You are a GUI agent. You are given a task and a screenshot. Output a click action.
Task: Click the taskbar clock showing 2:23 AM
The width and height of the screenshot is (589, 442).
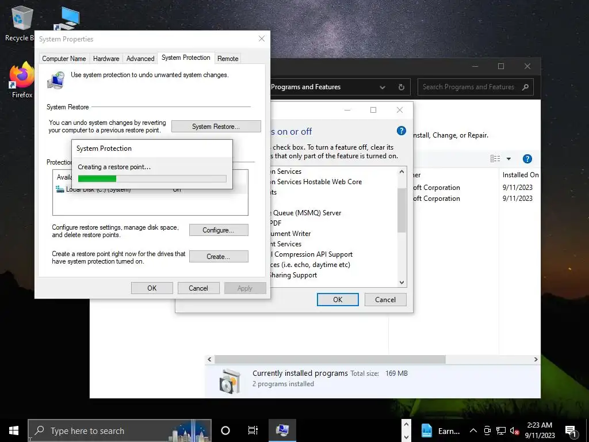[x=540, y=430]
